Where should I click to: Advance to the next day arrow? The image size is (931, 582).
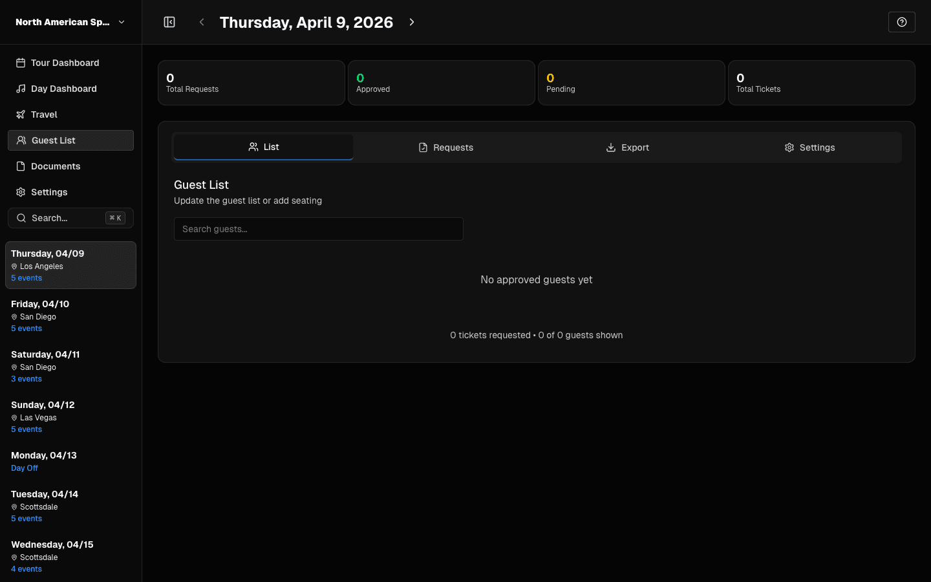(412, 22)
